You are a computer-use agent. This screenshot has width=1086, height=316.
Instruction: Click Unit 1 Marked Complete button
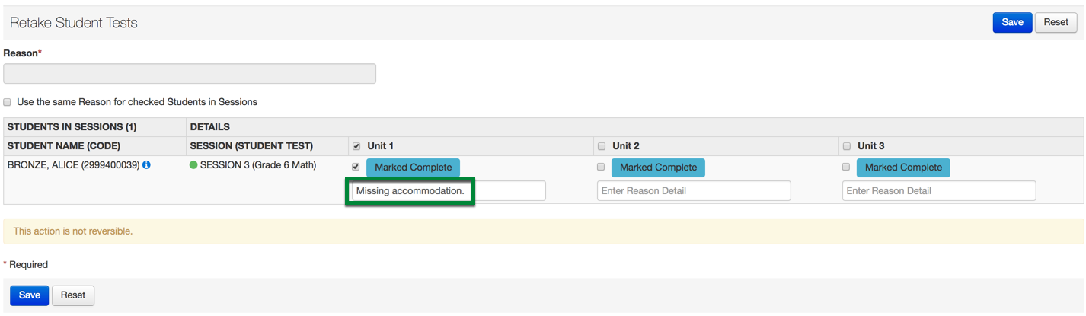pyautogui.click(x=414, y=168)
